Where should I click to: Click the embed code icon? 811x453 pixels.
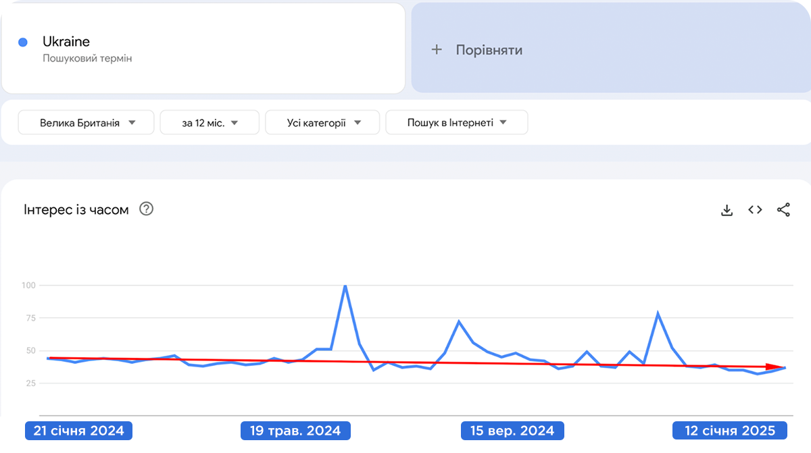755,210
